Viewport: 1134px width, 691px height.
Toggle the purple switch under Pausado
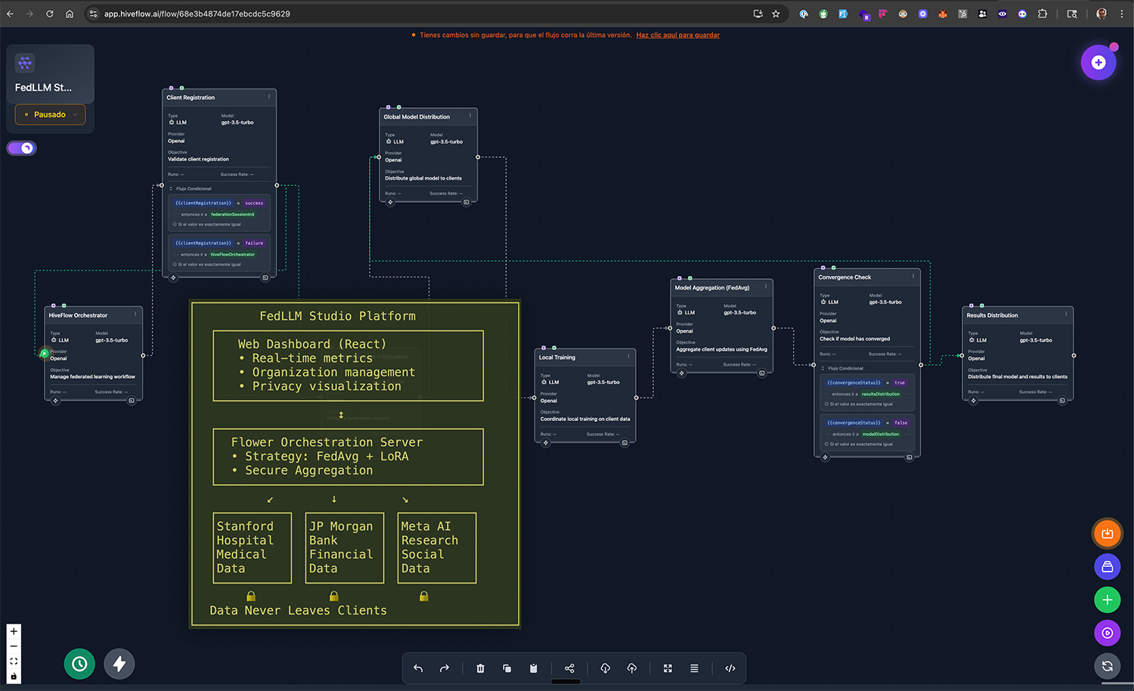[x=22, y=148]
